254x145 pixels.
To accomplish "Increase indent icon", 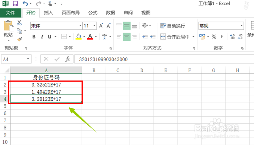I will tap(153, 37).
